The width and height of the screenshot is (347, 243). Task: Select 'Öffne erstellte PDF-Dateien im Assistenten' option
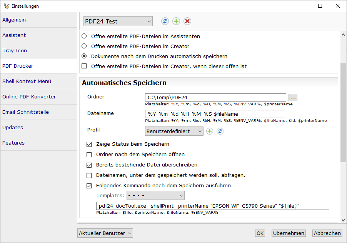tap(84, 37)
